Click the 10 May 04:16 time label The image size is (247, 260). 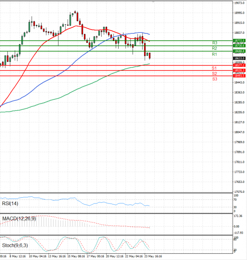pyautogui.click(x=37, y=256)
